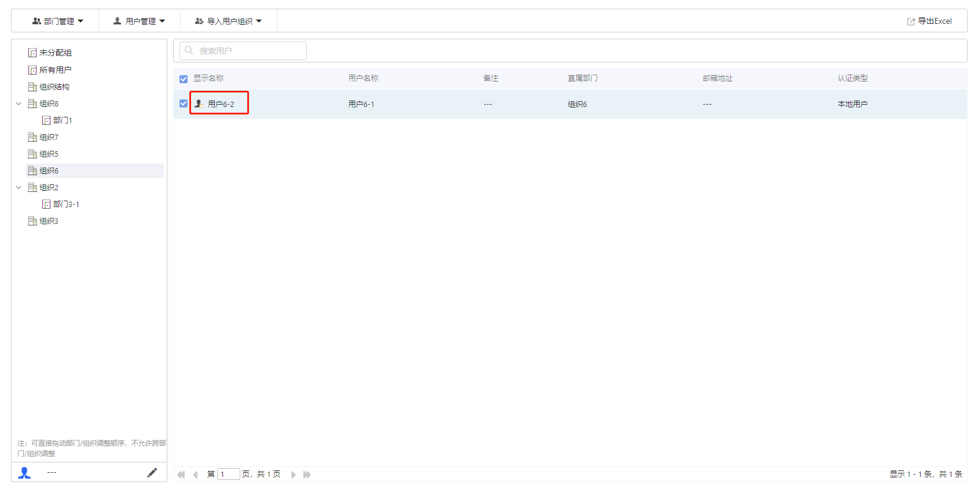Click the building icon next to 组织结构

[32, 87]
